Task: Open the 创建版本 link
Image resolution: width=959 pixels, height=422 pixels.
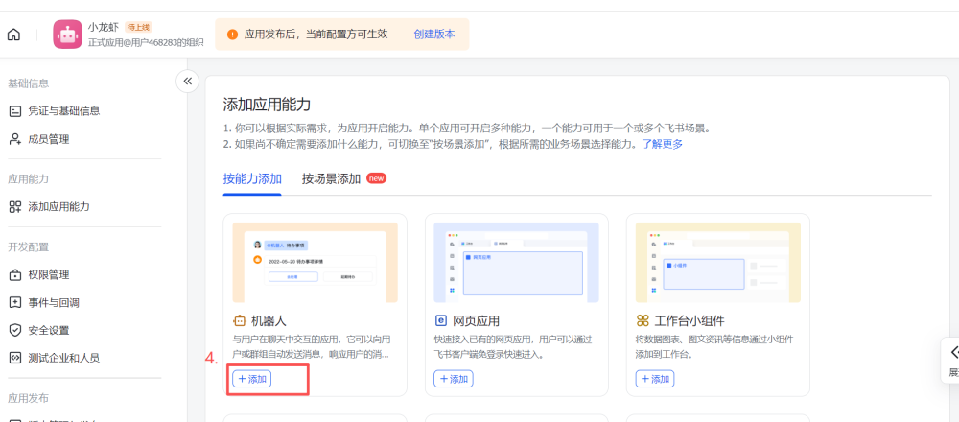Action: tap(434, 35)
